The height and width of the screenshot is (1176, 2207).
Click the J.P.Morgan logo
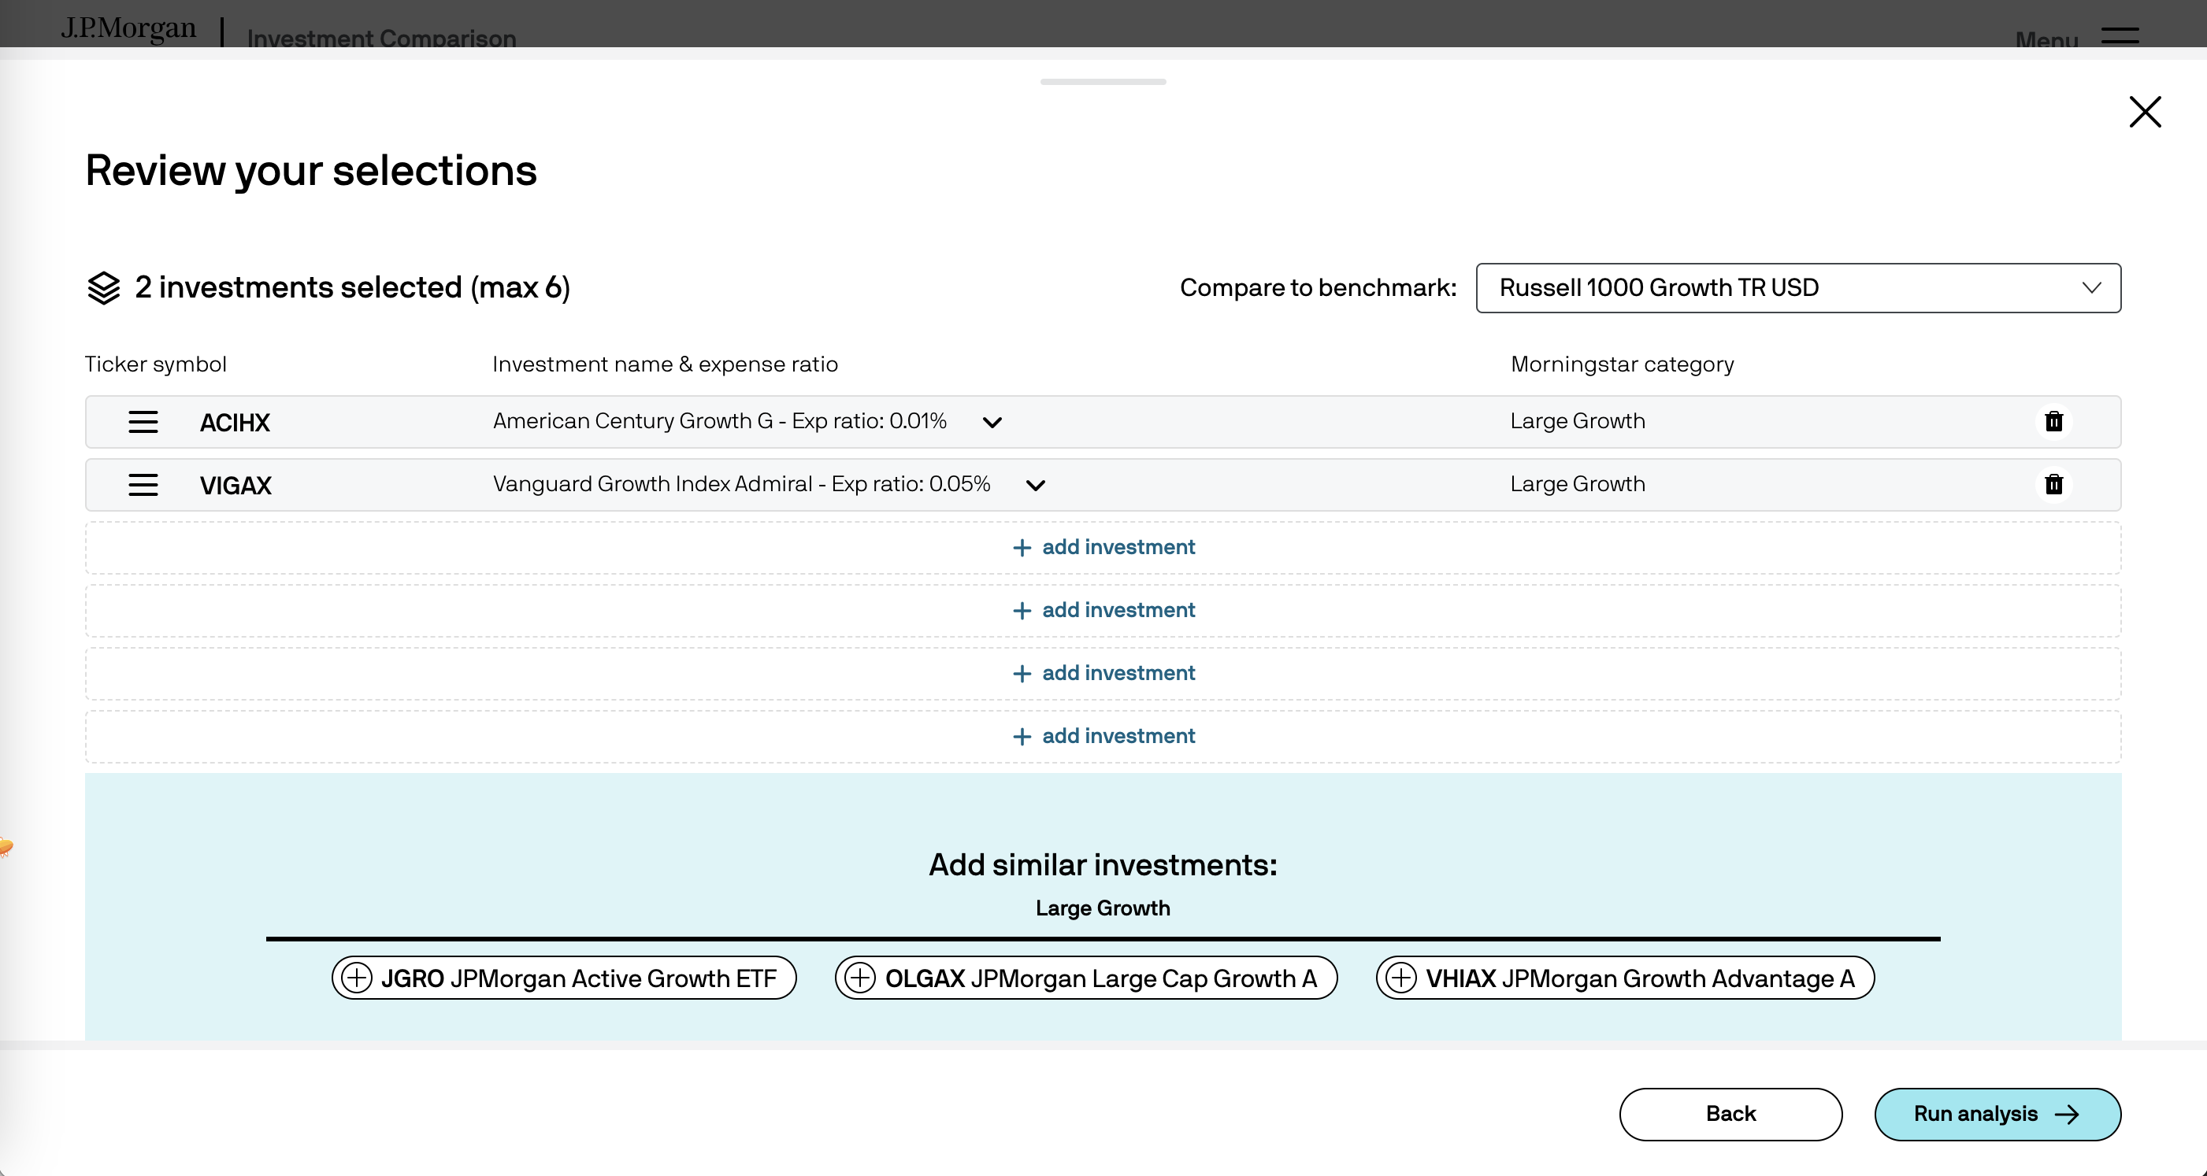coord(128,28)
